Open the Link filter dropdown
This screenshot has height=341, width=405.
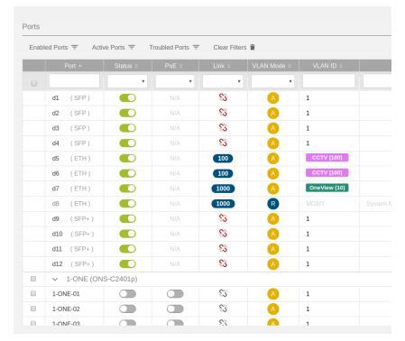click(223, 81)
